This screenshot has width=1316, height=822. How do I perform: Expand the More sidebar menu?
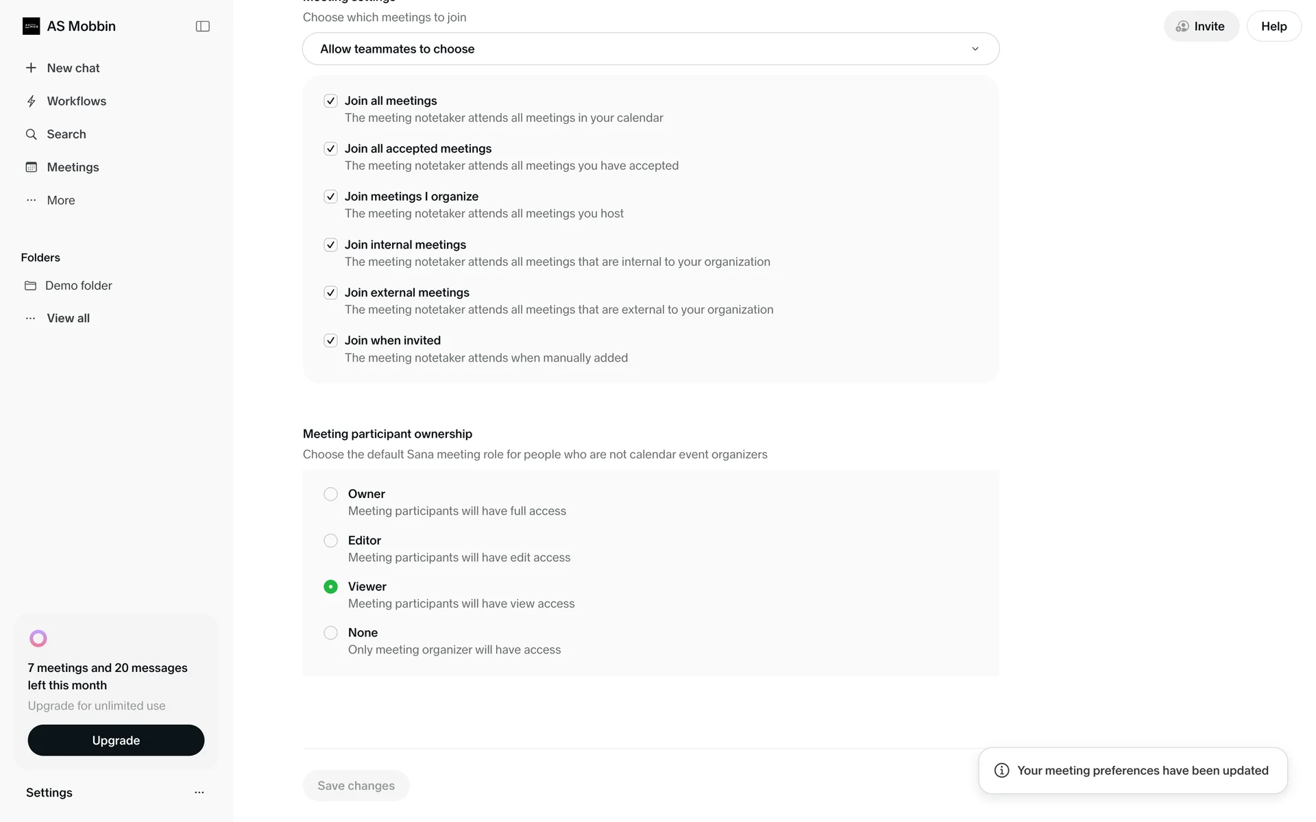(x=60, y=200)
